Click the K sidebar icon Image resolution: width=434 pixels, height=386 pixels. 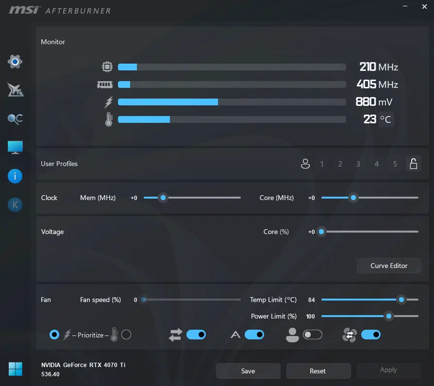point(15,205)
